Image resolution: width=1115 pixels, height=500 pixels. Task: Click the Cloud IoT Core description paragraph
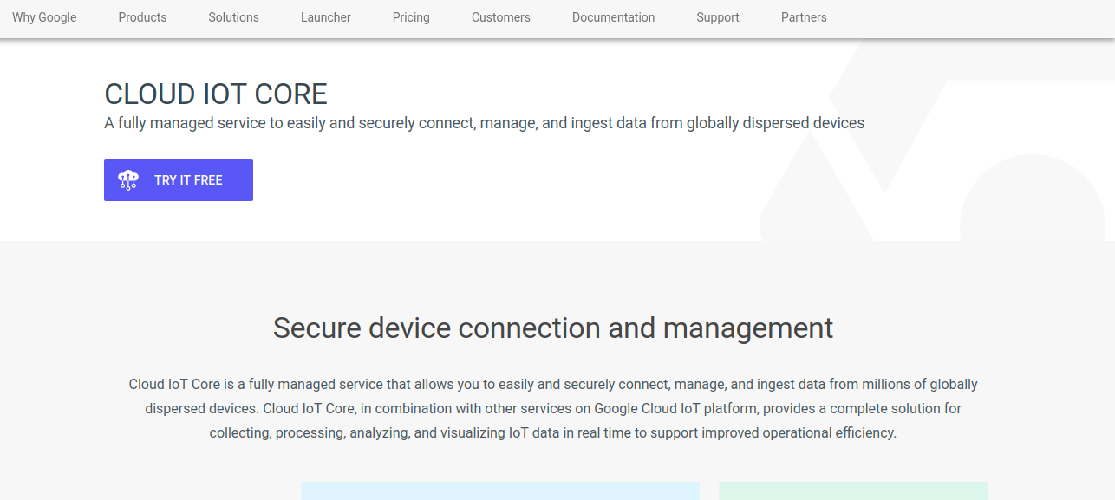tap(553, 408)
